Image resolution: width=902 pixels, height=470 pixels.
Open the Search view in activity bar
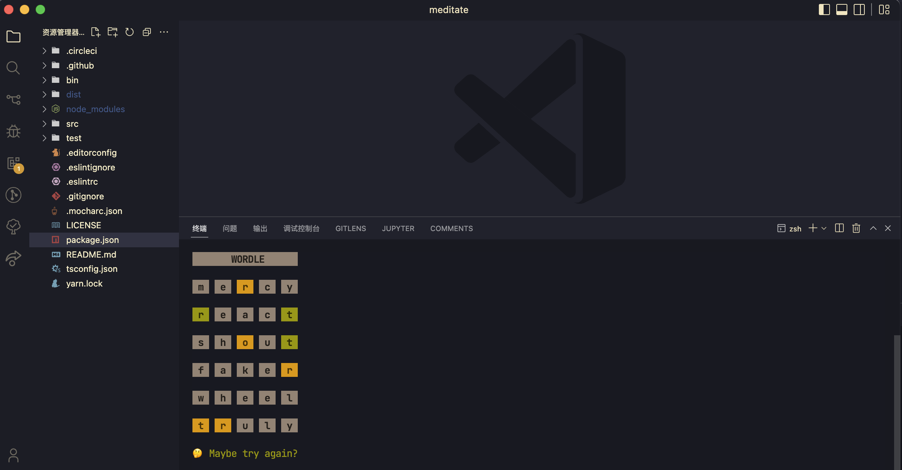[x=13, y=68]
